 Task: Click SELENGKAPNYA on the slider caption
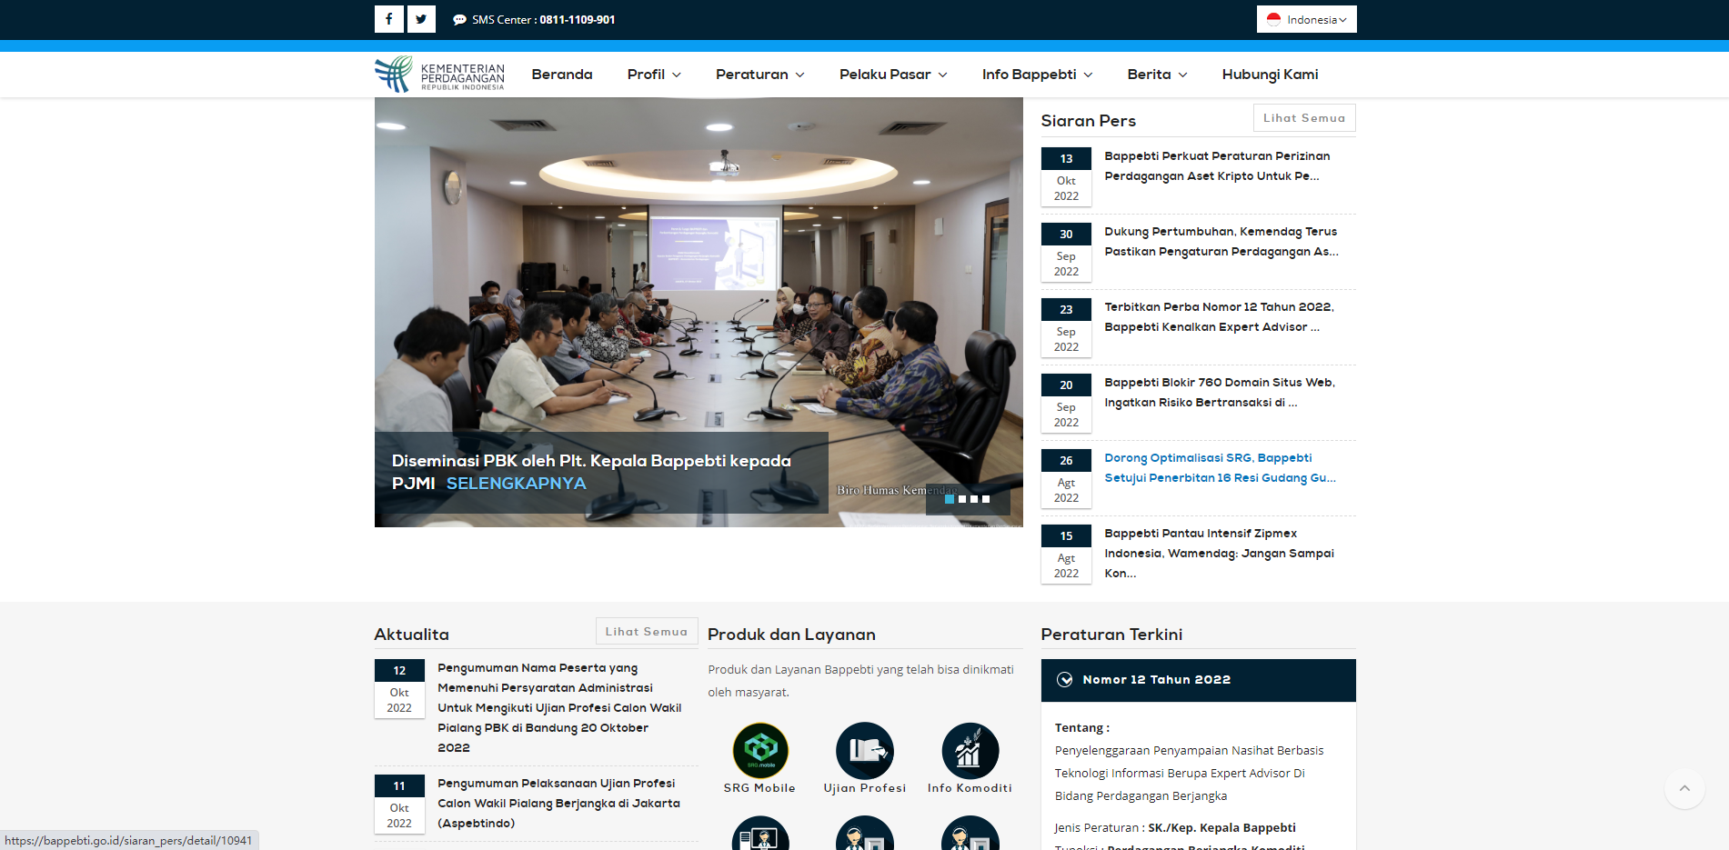[516, 484]
